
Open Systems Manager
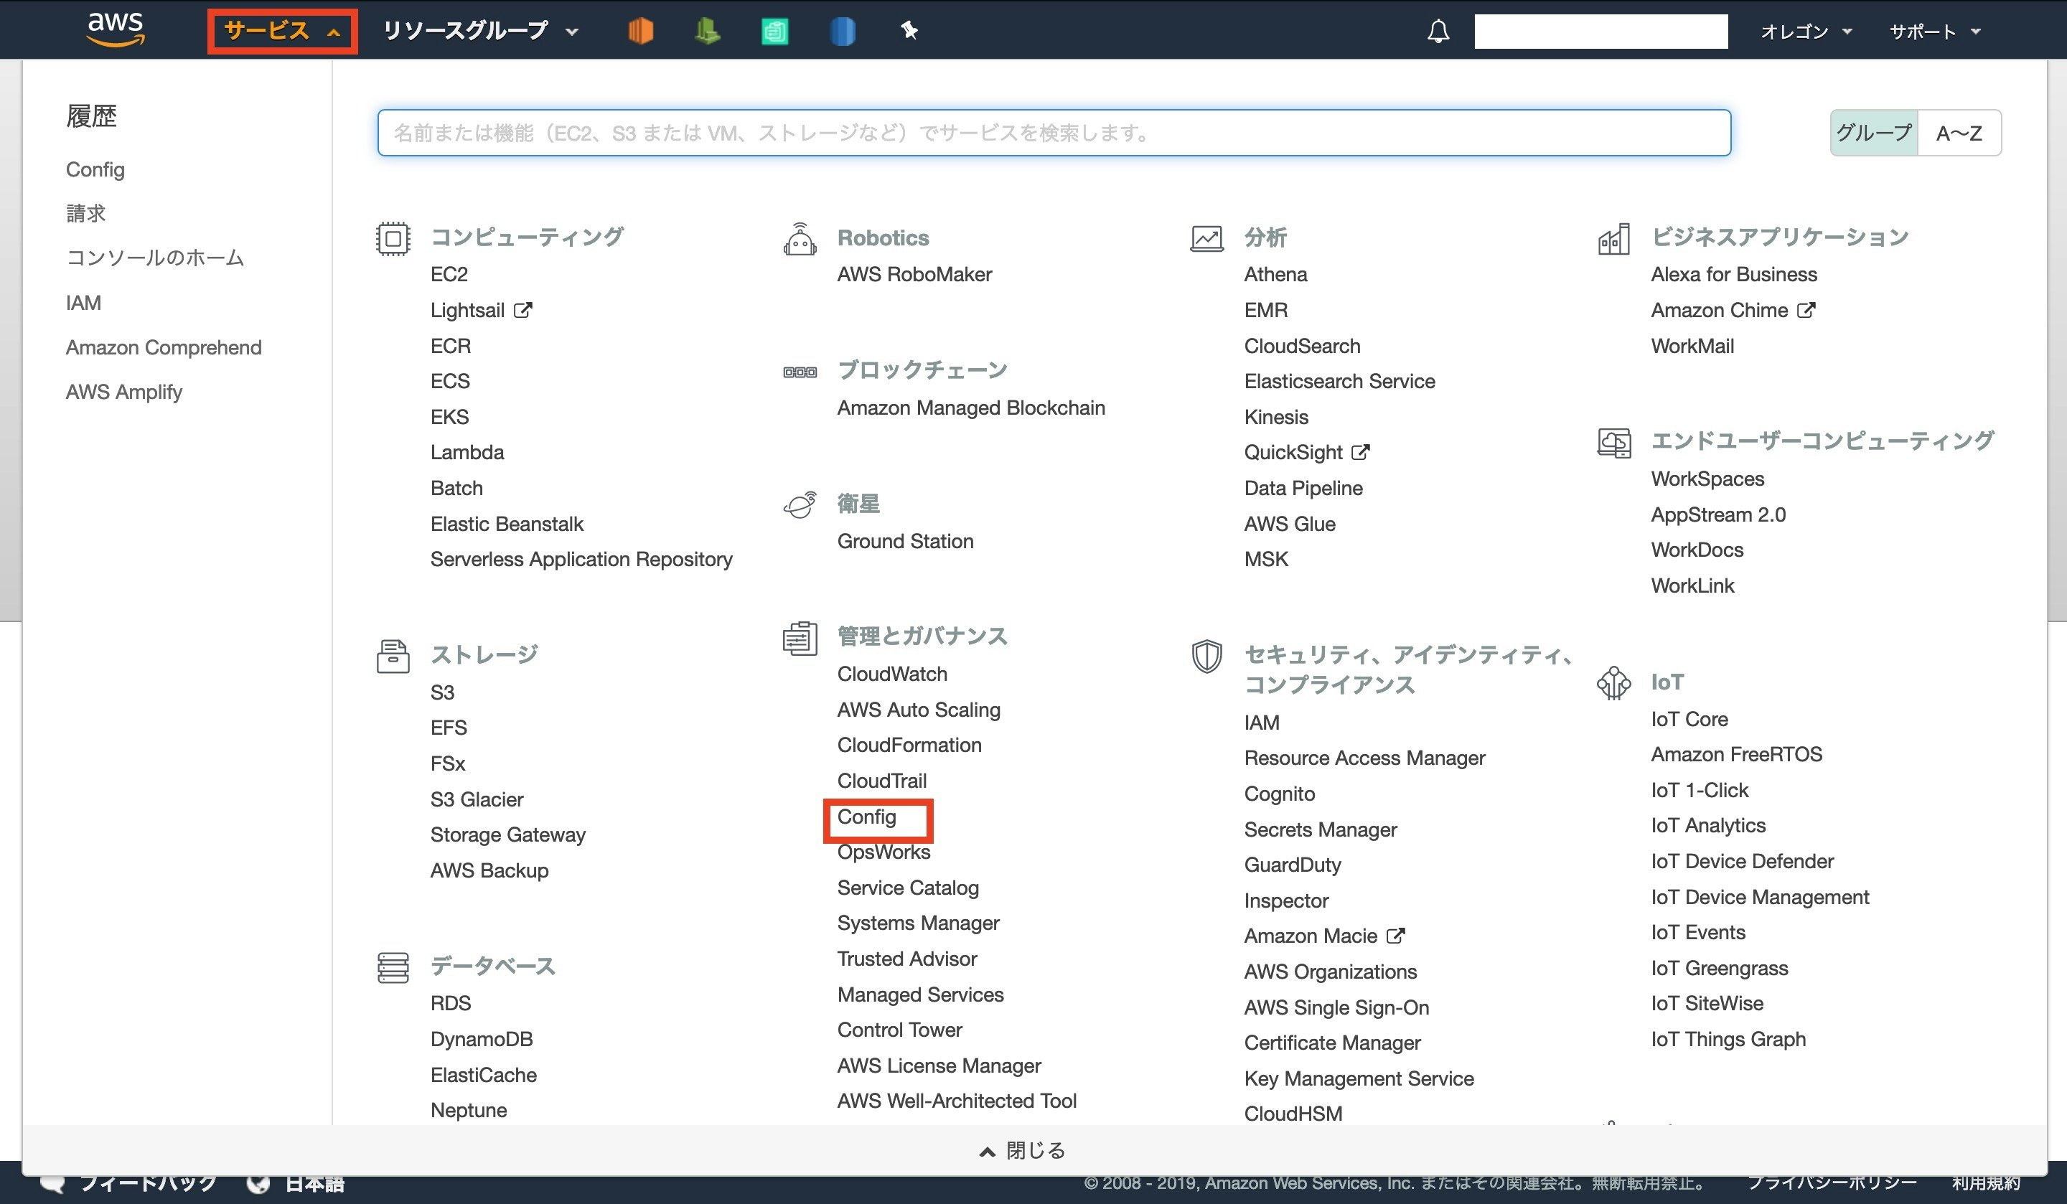(919, 923)
